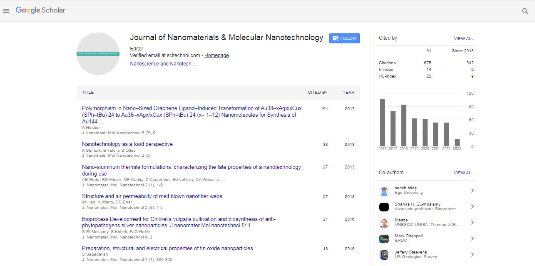This screenshot has height=266, width=535.
Task: Open Nanotechnology as a food perspective article
Action: click(x=127, y=144)
